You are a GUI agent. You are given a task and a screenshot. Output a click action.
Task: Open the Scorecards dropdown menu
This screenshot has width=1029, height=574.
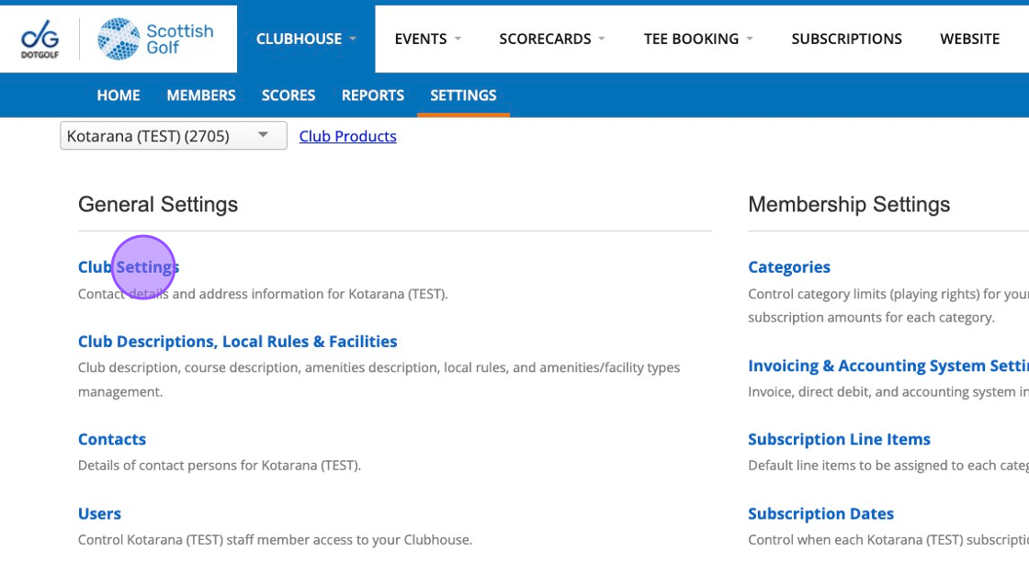click(x=552, y=39)
